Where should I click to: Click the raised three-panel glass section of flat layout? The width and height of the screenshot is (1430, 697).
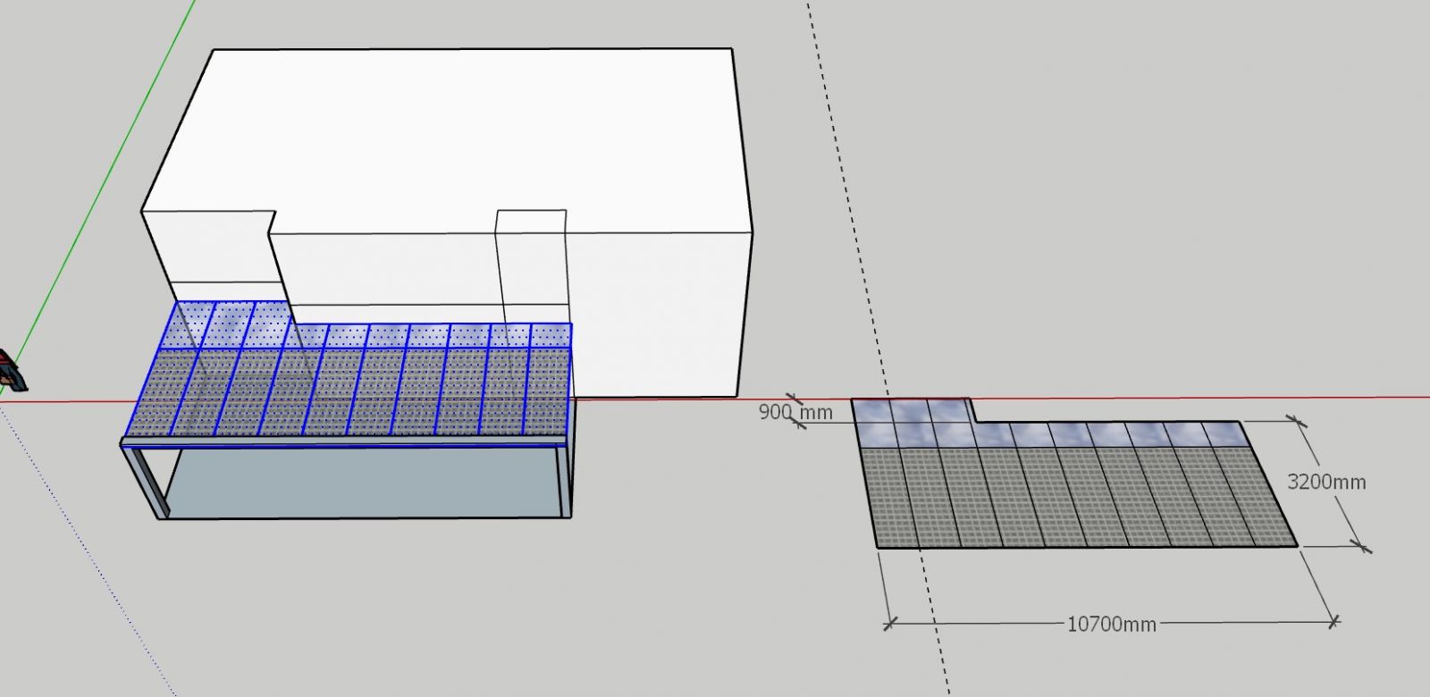tap(910, 410)
